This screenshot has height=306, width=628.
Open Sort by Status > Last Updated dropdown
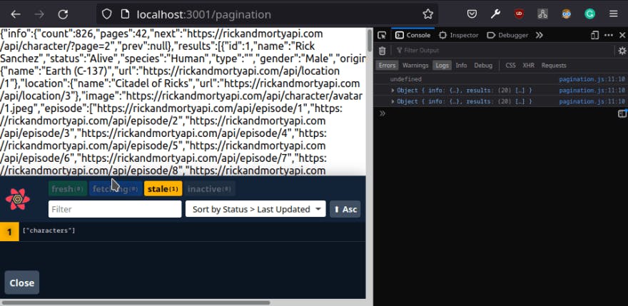click(x=255, y=209)
